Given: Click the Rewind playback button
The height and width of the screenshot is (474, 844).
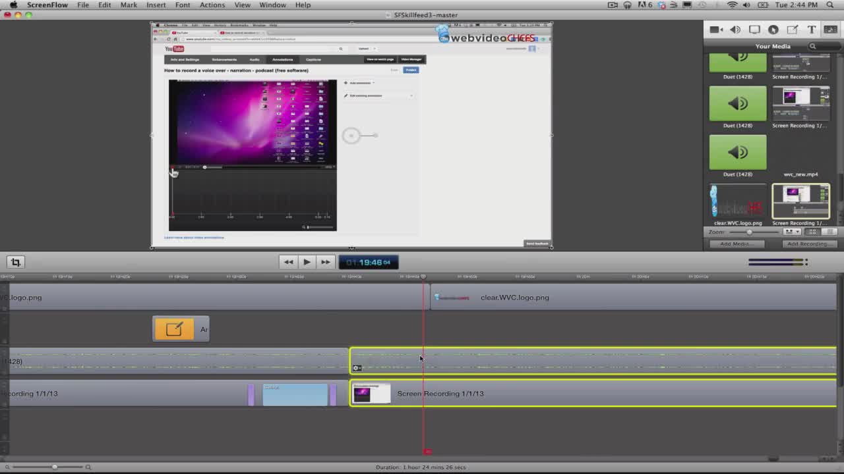Looking at the screenshot, I should [x=288, y=262].
